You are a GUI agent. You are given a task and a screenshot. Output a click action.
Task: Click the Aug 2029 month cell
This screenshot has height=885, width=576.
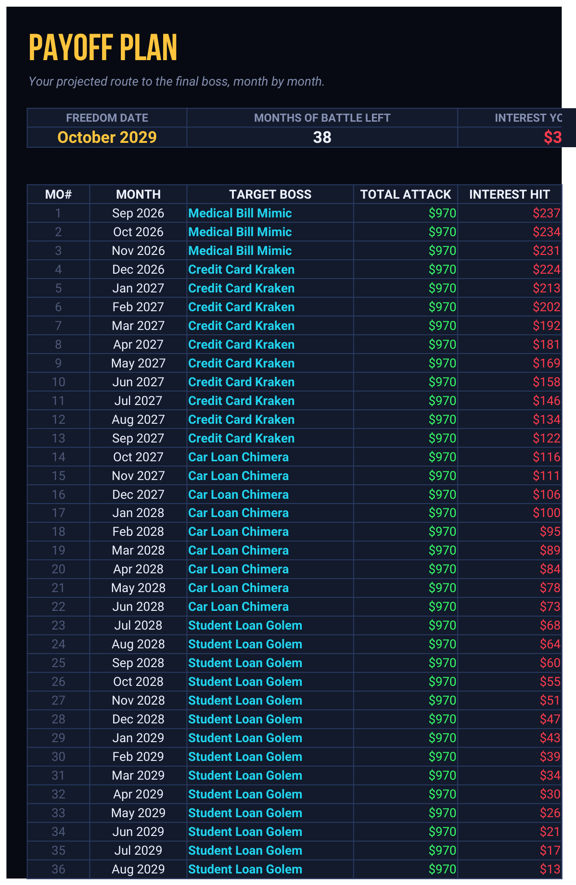point(138,869)
